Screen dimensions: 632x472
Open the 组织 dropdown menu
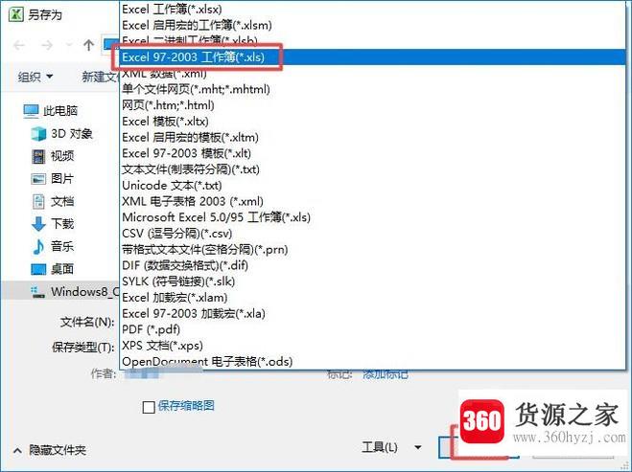(x=35, y=77)
